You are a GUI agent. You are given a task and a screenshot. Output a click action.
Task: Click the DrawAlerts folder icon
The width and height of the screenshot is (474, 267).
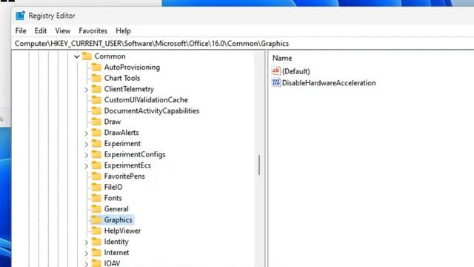[x=96, y=132]
